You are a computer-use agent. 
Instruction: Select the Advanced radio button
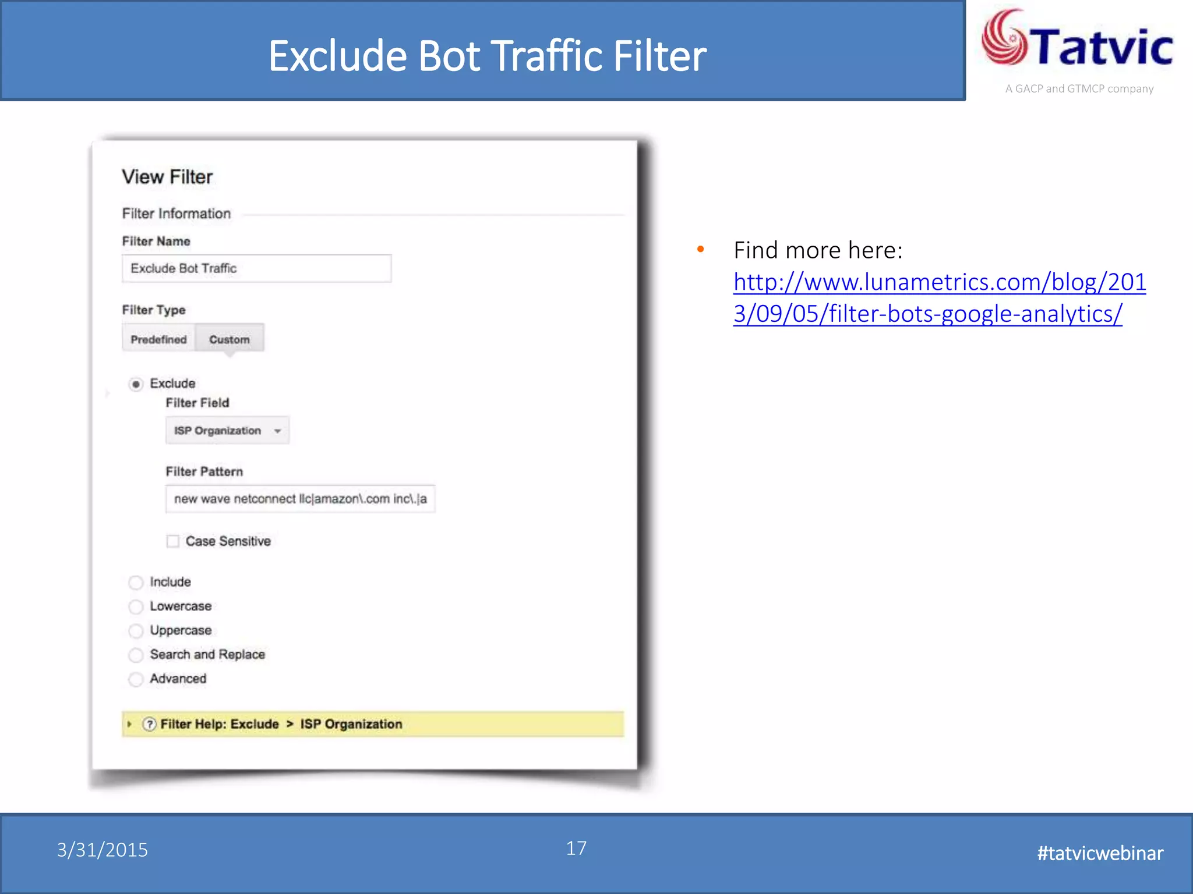point(136,679)
